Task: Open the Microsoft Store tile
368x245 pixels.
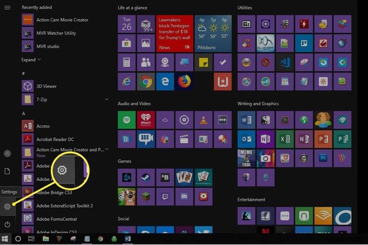Action: pyautogui.click(x=126, y=43)
